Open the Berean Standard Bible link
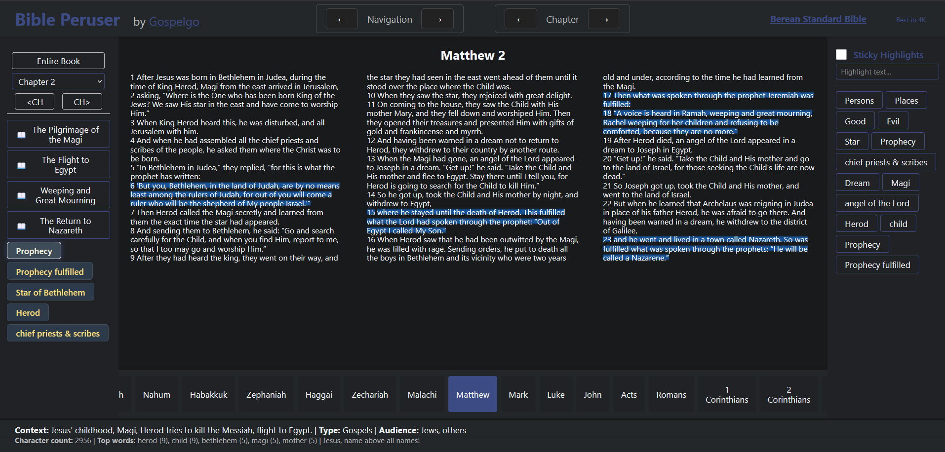 [x=818, y=19]
